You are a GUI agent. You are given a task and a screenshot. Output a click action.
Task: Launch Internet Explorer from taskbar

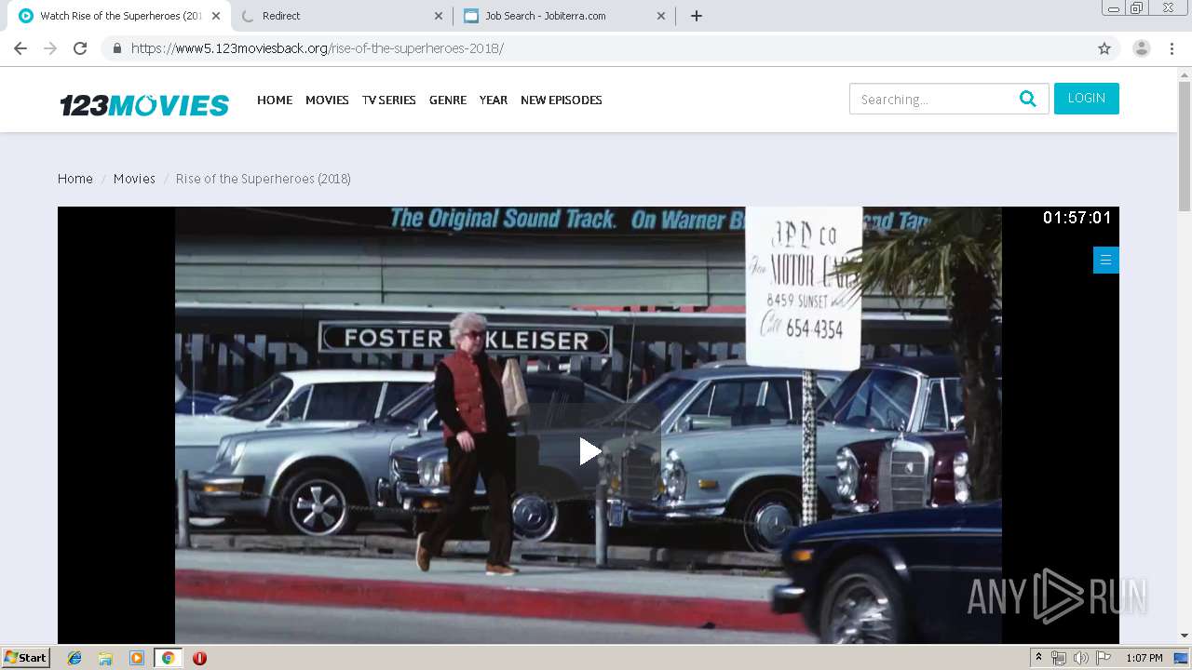tap(74, 658)
